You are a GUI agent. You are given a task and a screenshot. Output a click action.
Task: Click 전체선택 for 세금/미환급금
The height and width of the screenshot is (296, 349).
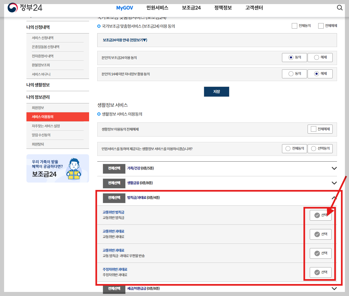(x=114, y=289)
